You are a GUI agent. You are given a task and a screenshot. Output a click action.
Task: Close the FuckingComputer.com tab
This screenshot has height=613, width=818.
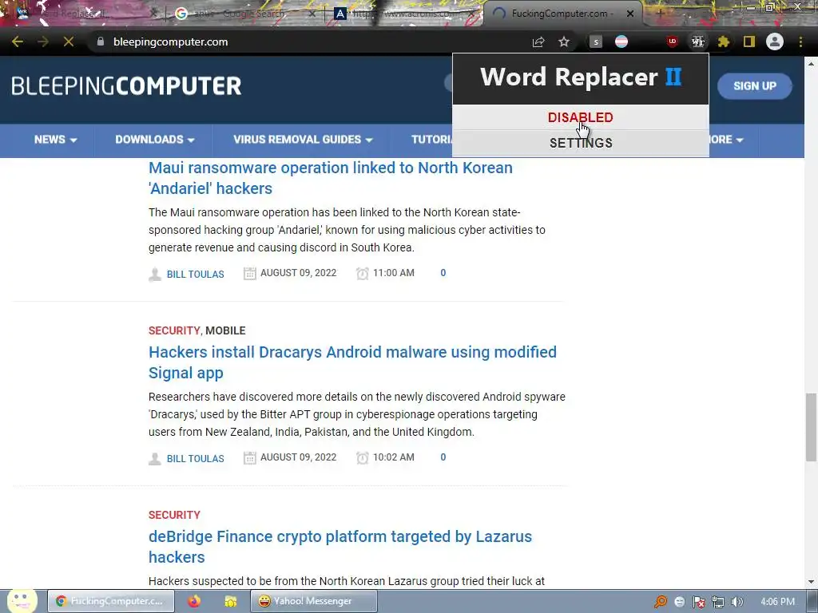coord(630,14)
